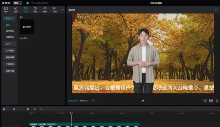Trim clip right of playhead
Viewport: 220px width, 127px height.
pyautogui.click(x=41, y=109)
